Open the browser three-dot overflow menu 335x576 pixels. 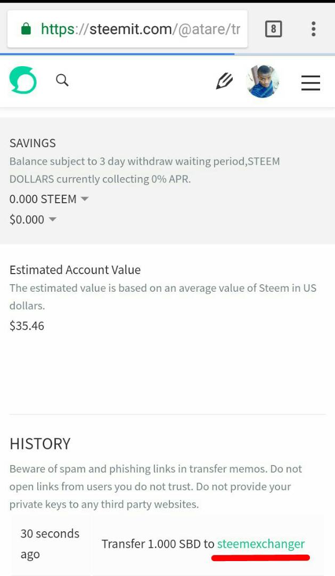pos(314,29)
